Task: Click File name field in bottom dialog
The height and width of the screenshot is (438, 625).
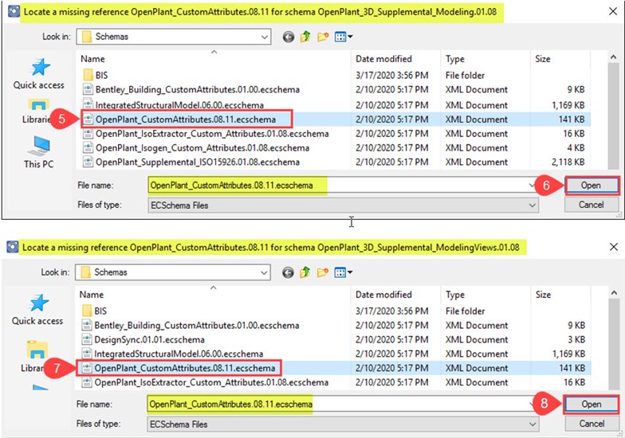Action: pos(342,405)
